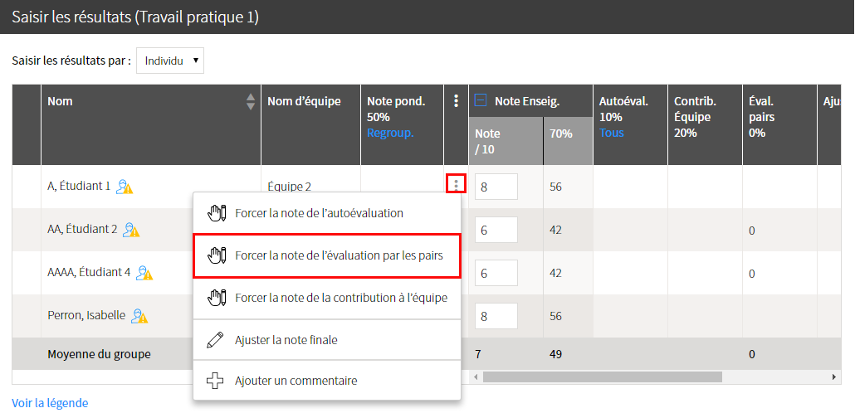Screen dimensions: 855x413
Task: Click the hand icon for forcing autoévaluation note
Action: (216, 213)
